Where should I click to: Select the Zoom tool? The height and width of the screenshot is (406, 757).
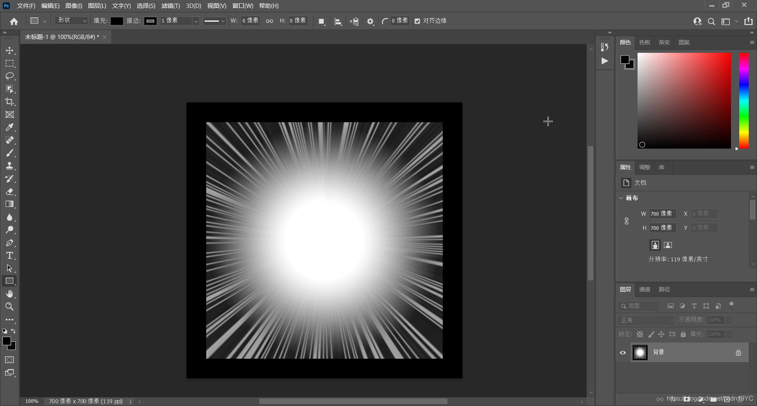(9, 307)
